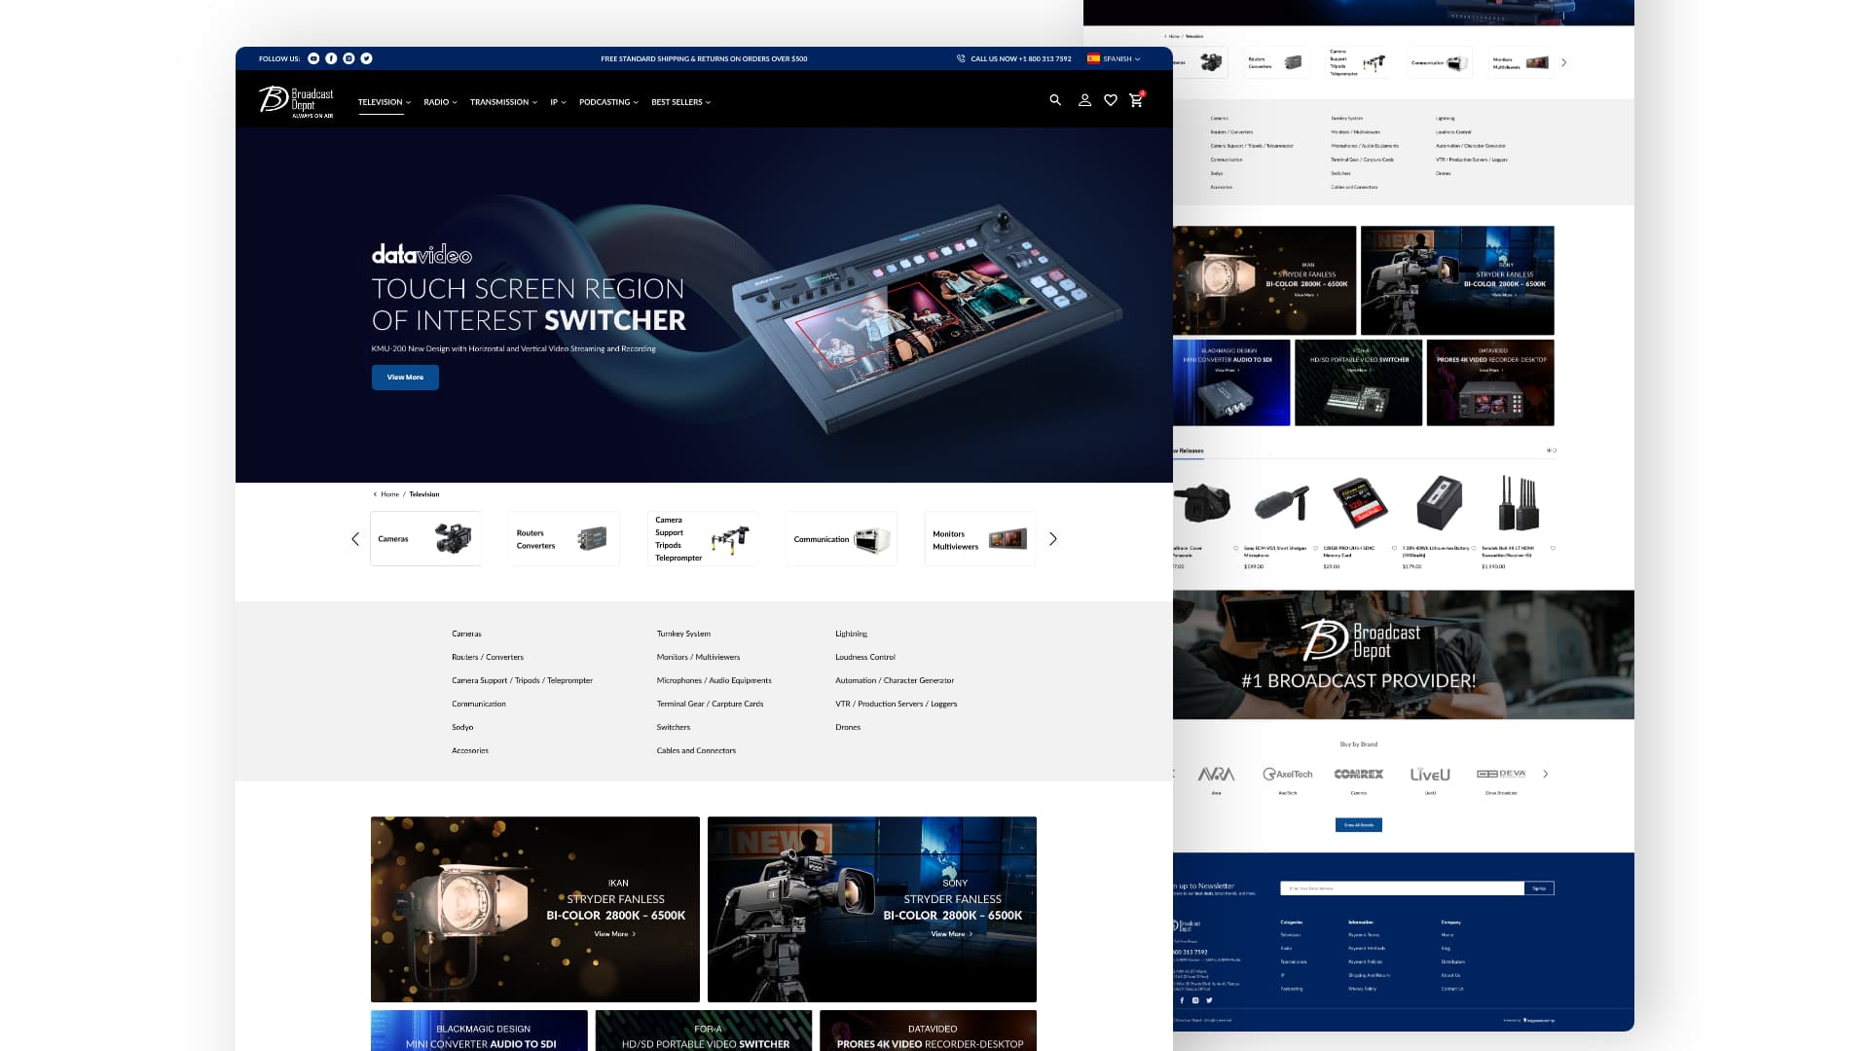Click the Home breadcrumb link
1869x1051 pixels.
(390, 494)
